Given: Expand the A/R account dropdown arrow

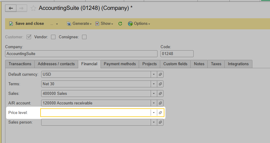Looking at the screenshot, I should (154, 103).
